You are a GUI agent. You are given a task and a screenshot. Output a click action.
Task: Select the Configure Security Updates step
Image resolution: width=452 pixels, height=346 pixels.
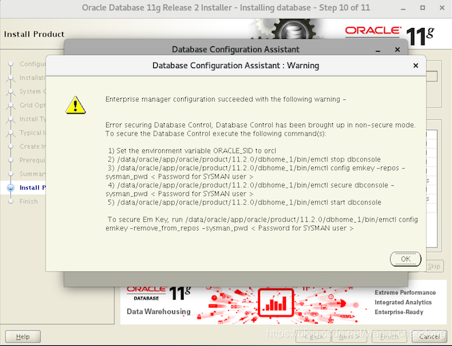pyautogui.click(x=32, y=64)
